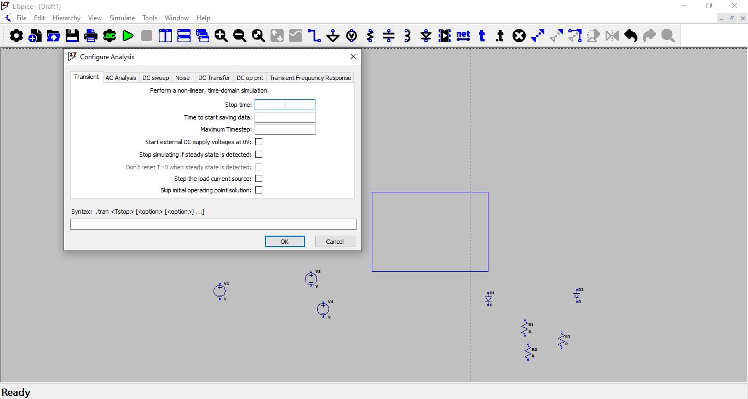This screenshot has width=748, height=399.
Task: Zoom in with the magnifier plus icon
Action: tap(221, 36)
